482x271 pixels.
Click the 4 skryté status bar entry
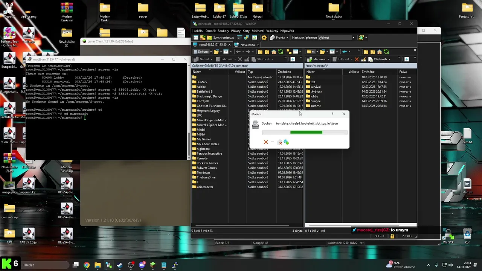coord(297,231)
